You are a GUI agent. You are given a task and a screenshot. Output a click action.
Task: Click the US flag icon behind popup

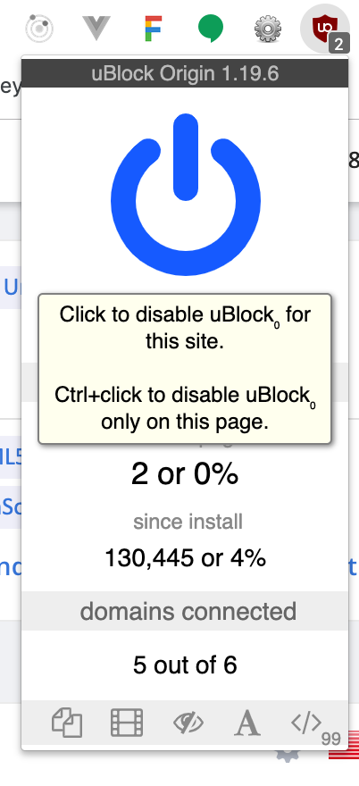coord(344,746)
